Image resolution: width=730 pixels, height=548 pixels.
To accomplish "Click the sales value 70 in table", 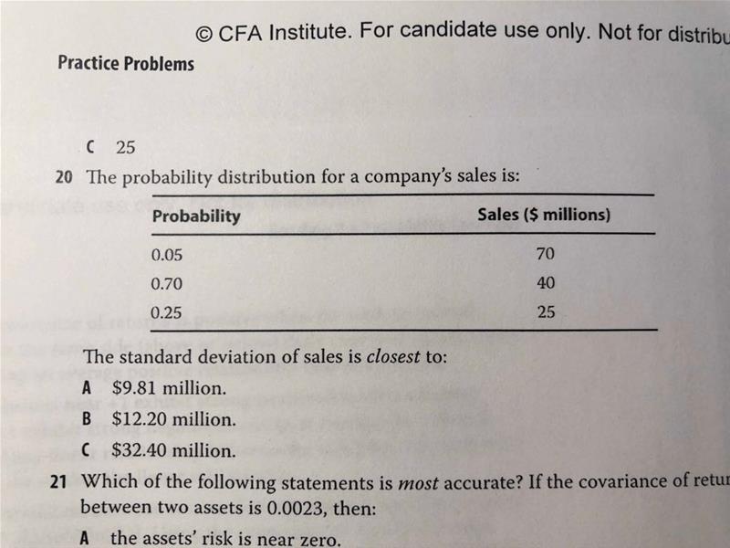I will pos(546,254).
